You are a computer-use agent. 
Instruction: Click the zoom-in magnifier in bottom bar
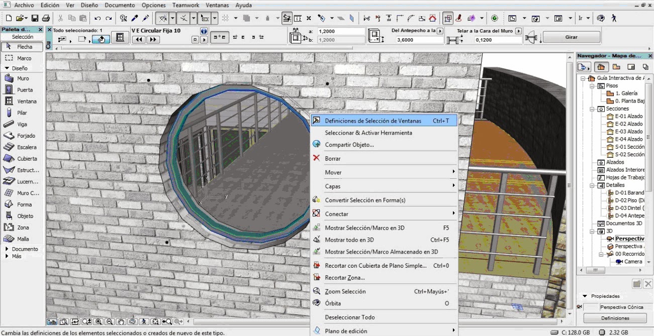point(100,321)
